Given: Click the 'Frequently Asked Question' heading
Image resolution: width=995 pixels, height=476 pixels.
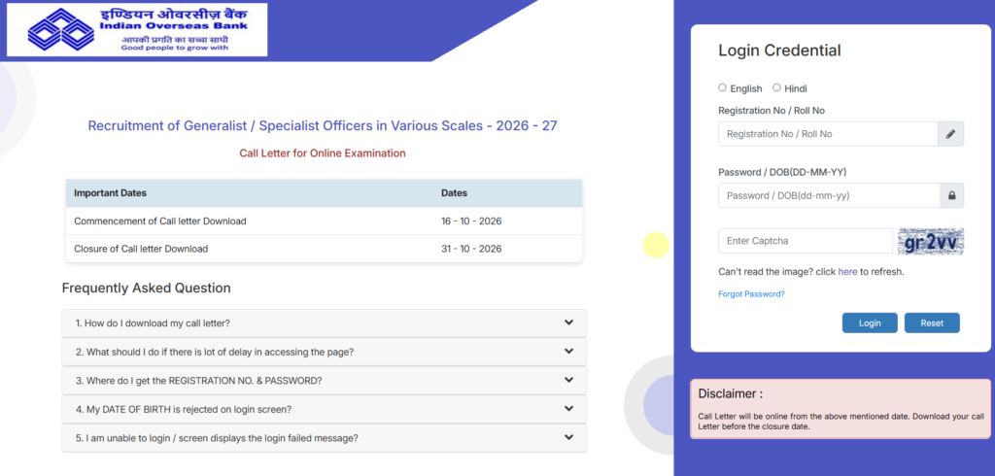Looking at the screenshot, I should tap(147, 289).
